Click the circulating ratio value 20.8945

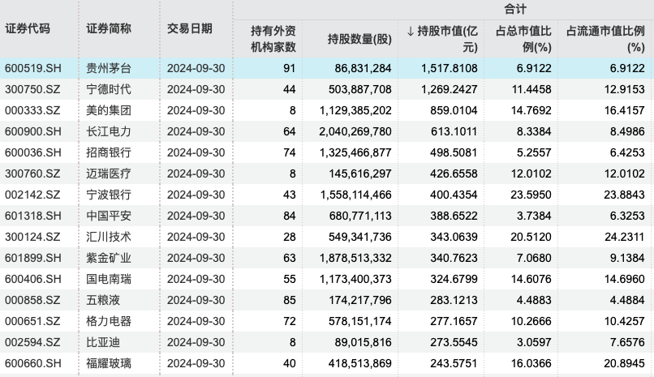(x=625, y=363)
